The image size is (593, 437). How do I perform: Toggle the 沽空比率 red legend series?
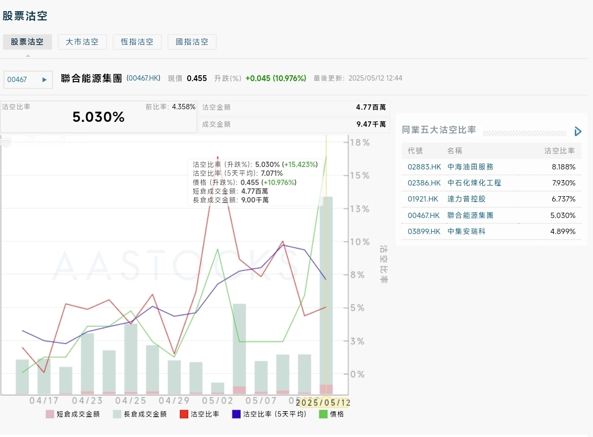click(199, 414)
